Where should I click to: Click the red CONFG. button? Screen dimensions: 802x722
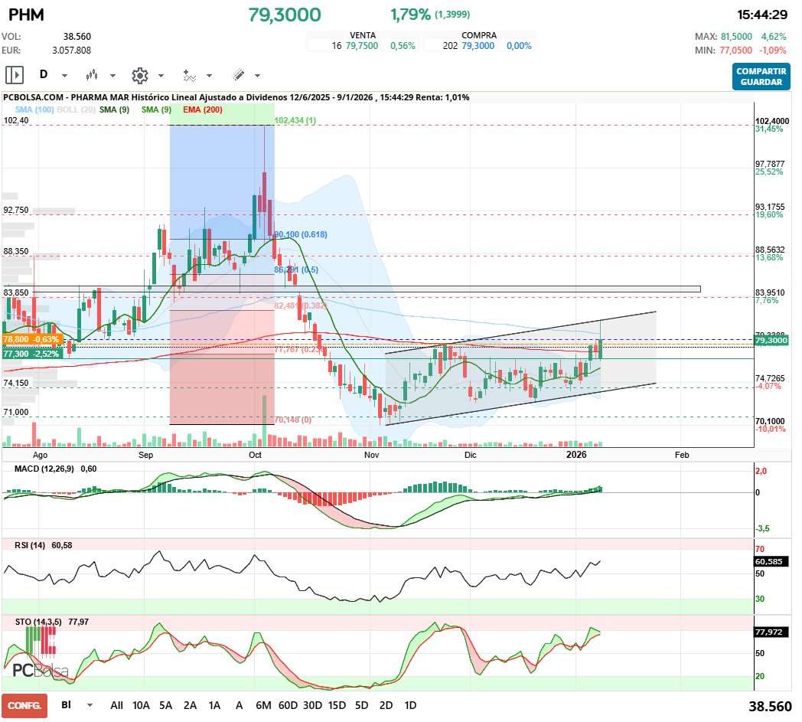coord(24,705)
